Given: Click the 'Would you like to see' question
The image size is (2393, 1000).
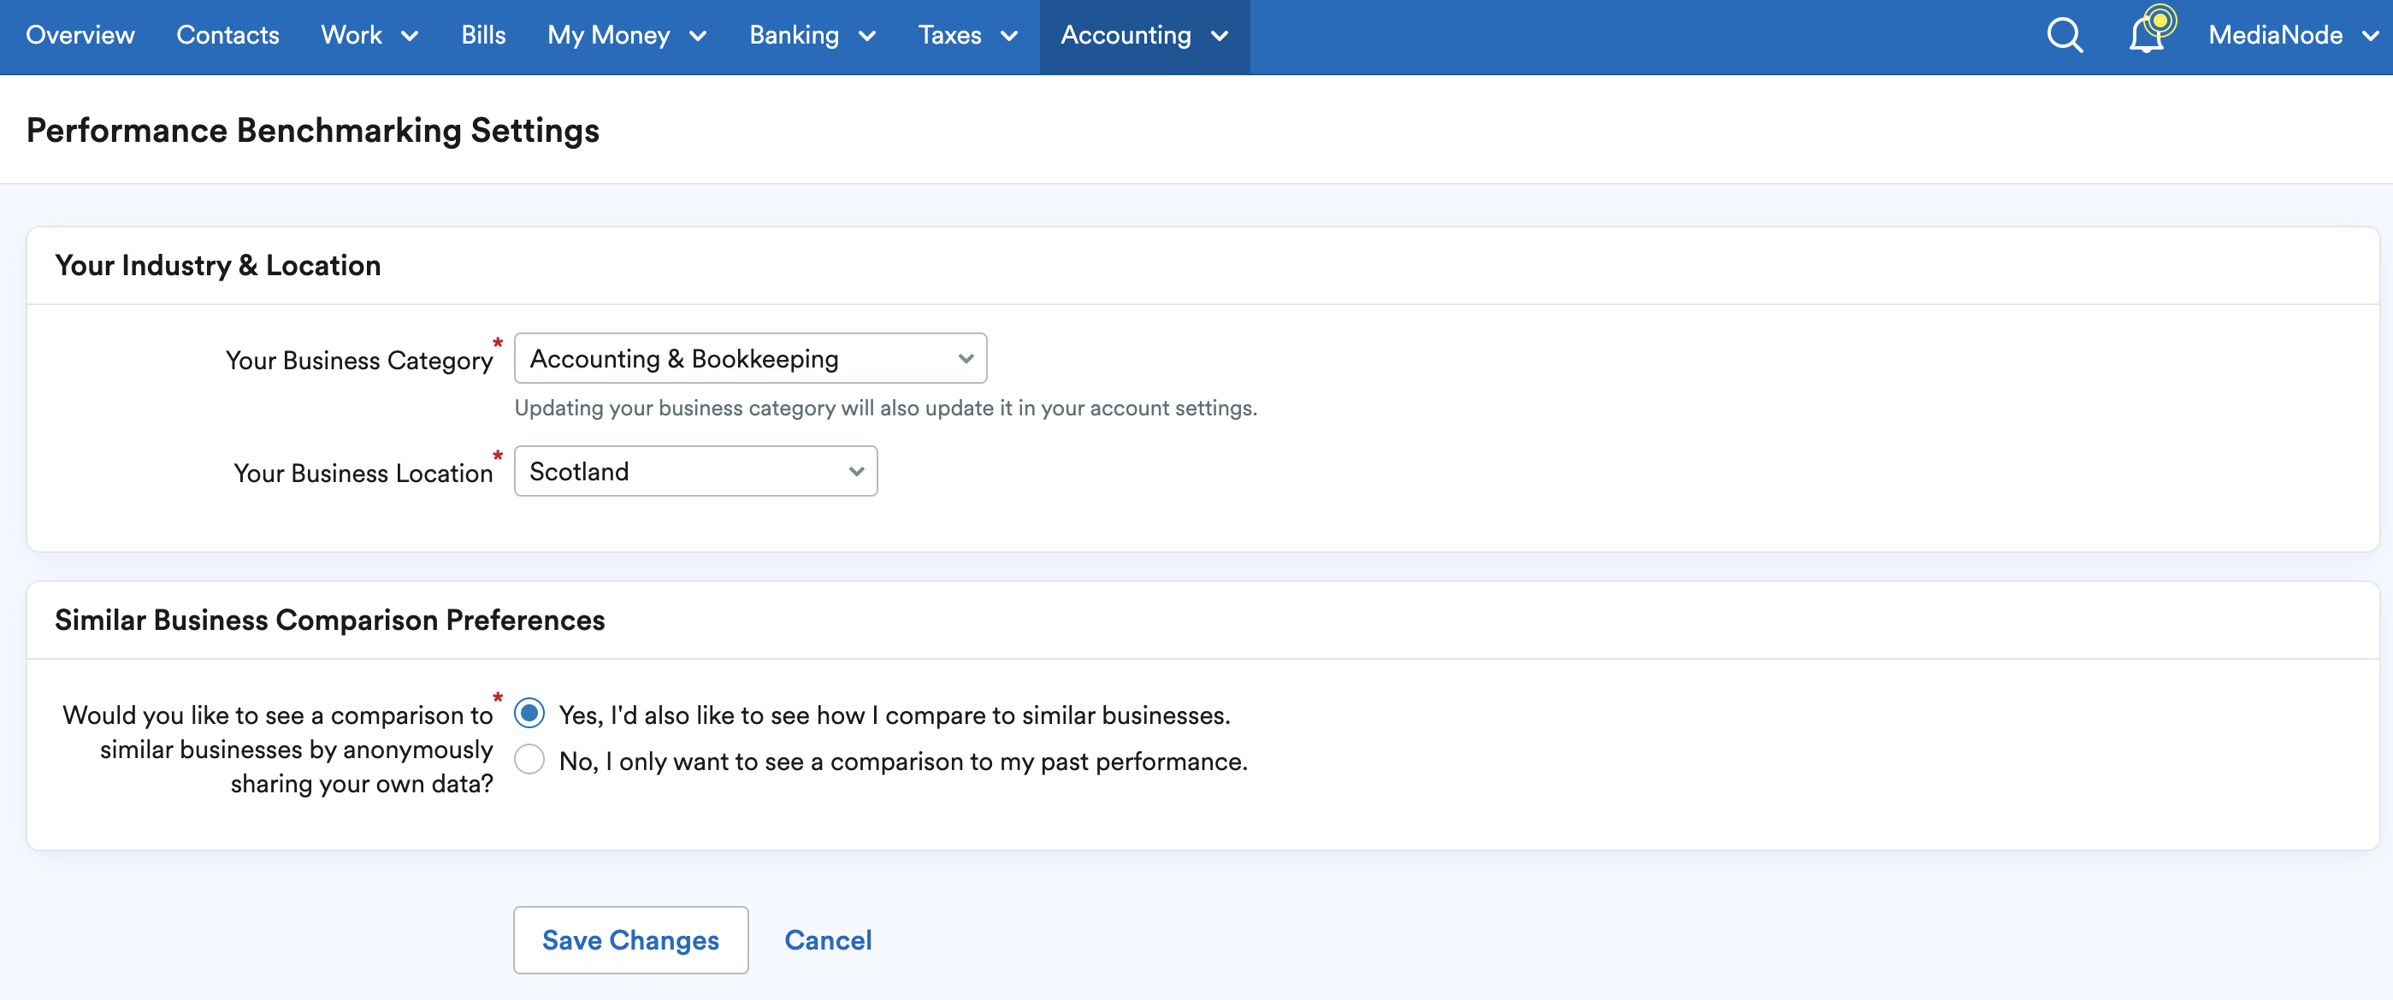Looking at the screenshot, I should 278,749.
